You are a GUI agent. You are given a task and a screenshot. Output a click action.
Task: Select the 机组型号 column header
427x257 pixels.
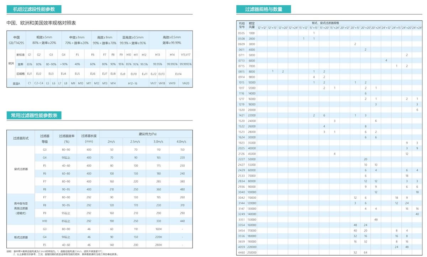[x=242, y=25]
